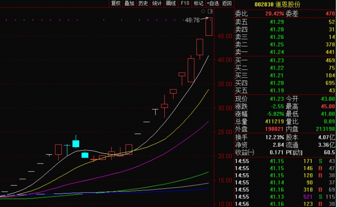Open F10 company information

click(x=185, y=3)
